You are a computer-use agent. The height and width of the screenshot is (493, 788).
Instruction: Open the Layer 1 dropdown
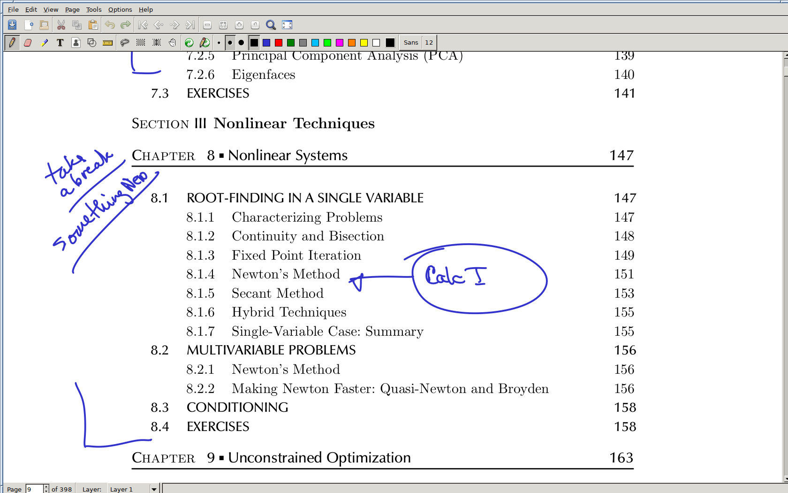pyautogui.click(x=153, y=489)
